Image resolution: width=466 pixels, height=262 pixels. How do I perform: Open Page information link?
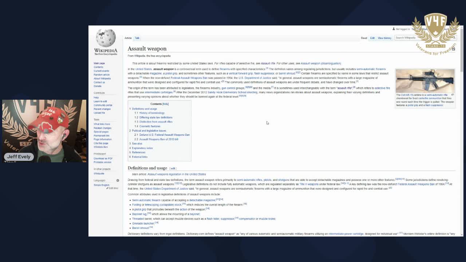click(x=102, y=139)
